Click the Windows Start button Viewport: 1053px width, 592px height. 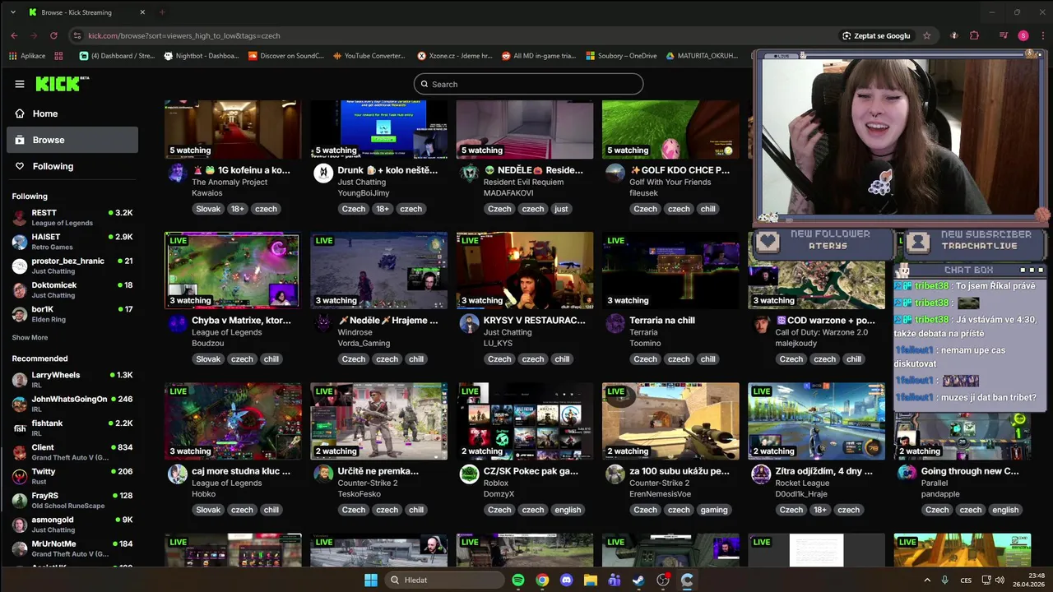[371, 580]
